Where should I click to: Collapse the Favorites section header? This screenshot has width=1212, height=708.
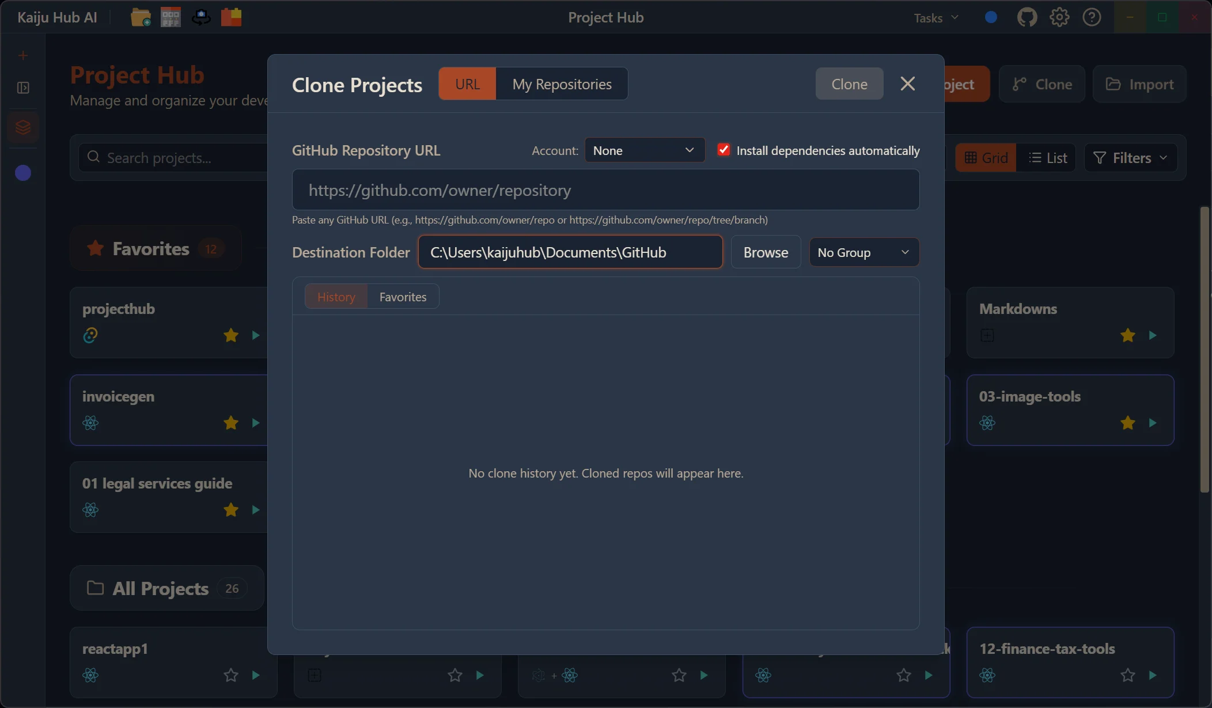pos(156,248)
